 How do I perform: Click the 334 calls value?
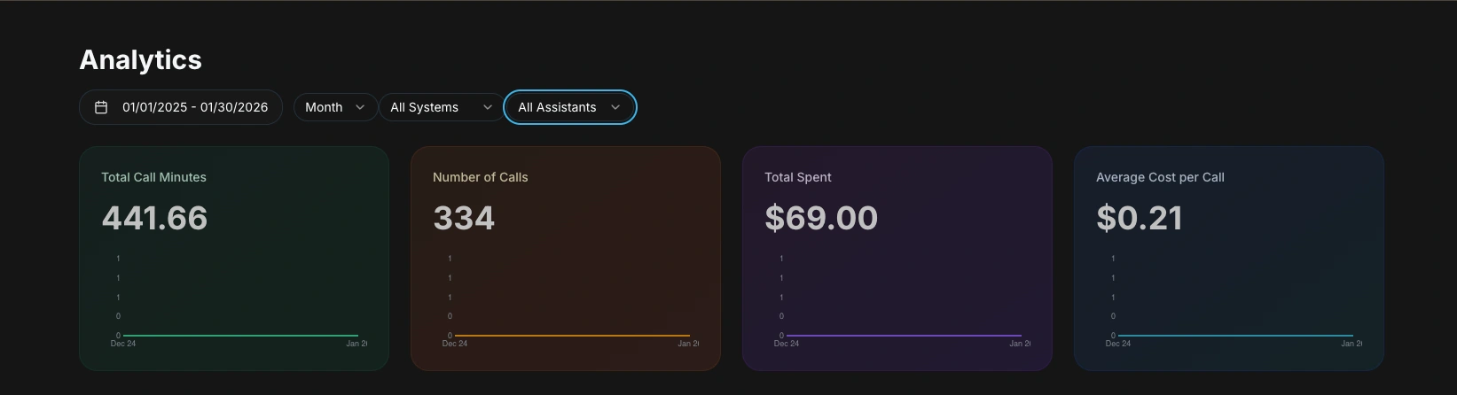[464, 218]
